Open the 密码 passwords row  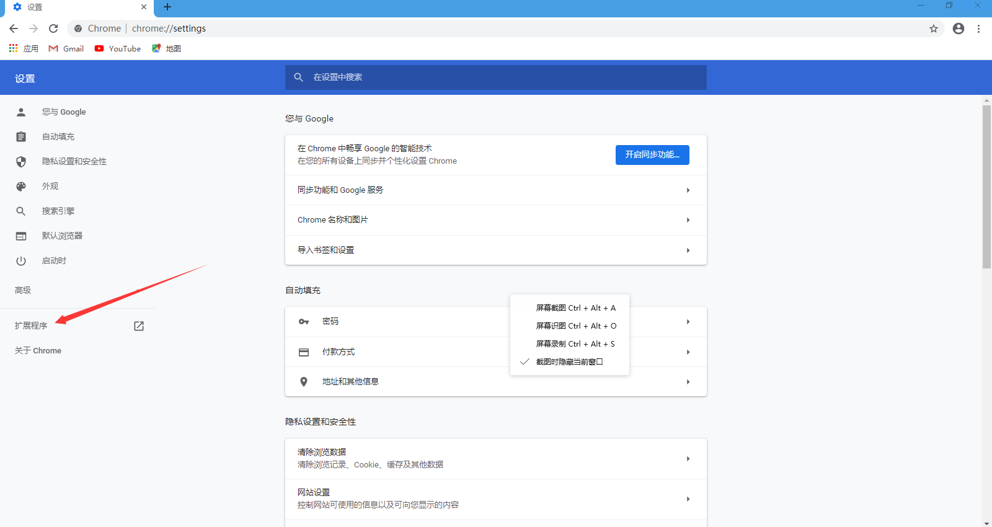[496, 322]
